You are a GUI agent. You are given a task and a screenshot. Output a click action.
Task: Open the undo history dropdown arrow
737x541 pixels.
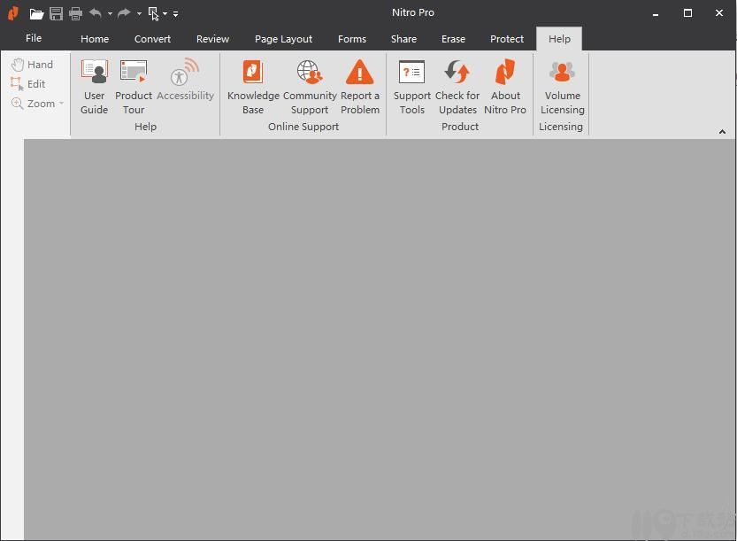pyautogui.click(x=110, y=13)
